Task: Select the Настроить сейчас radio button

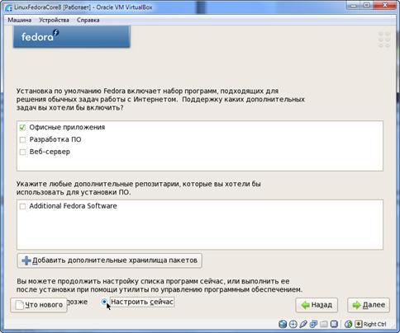Action: 104,302
